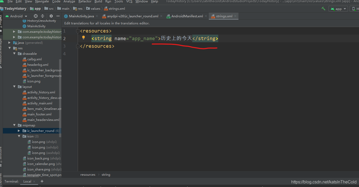Select calbg.xml in drawable folder
359x187 pixels.
[x=34, y=59]
